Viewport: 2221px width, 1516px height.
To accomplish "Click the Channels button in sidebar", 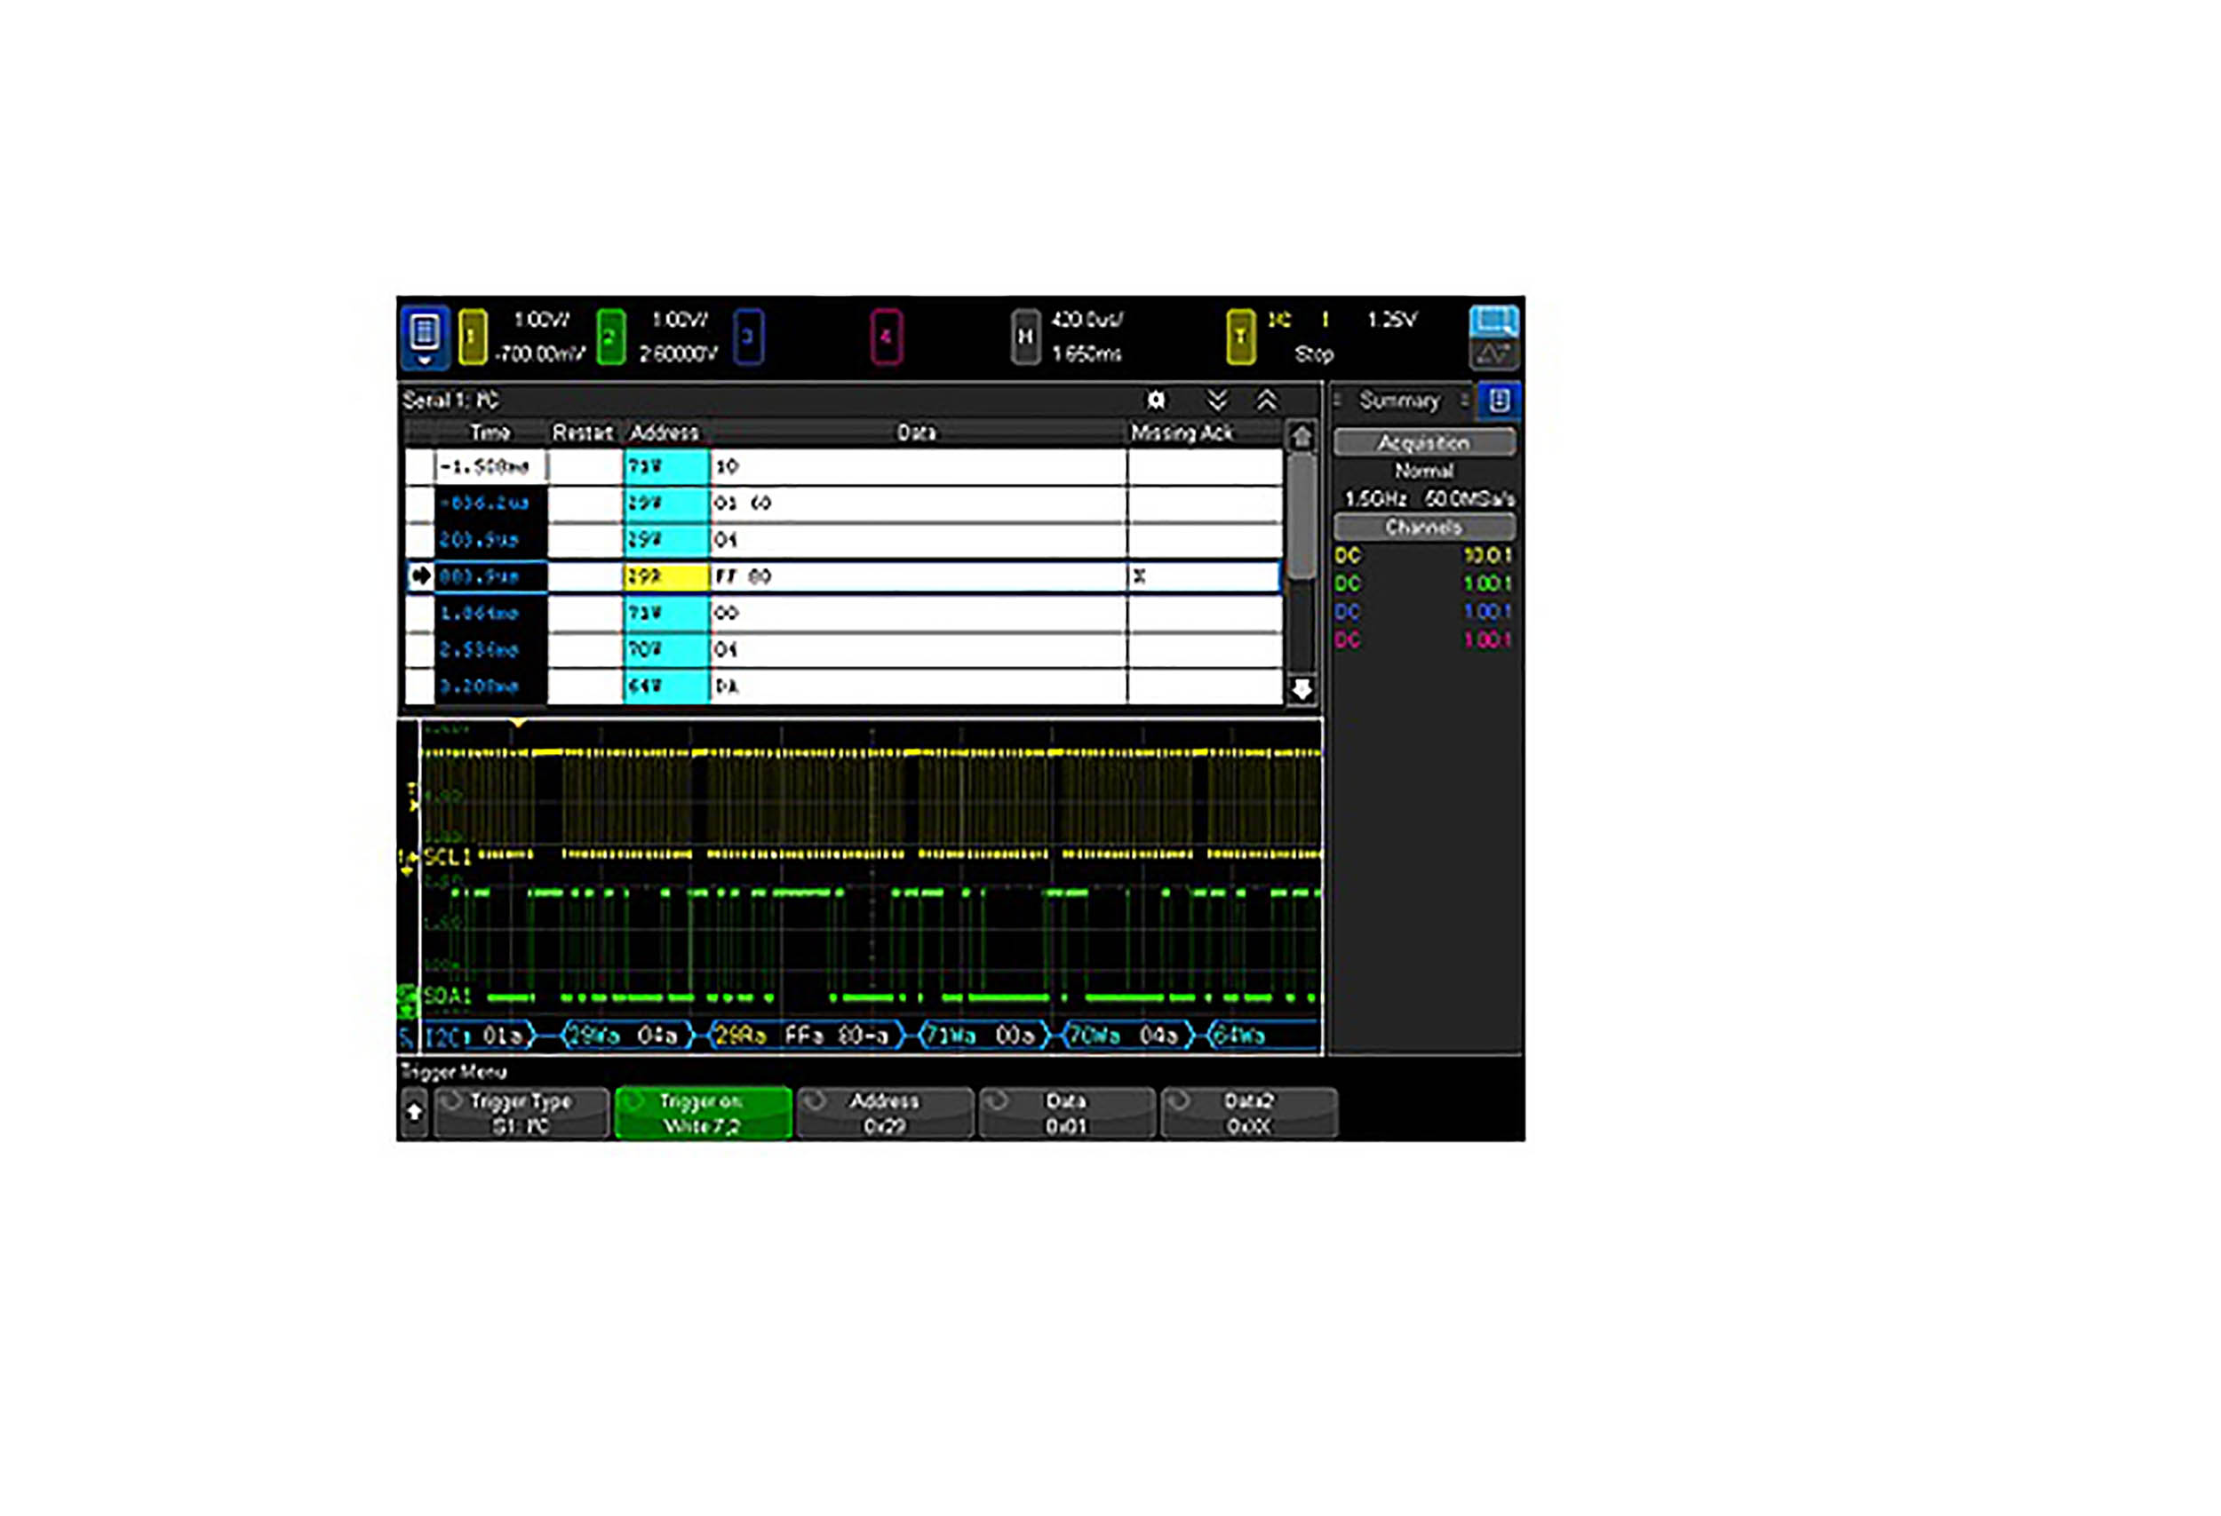I will [x=1423, y=528].
